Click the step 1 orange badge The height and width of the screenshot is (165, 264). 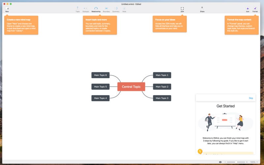[200, 151]
